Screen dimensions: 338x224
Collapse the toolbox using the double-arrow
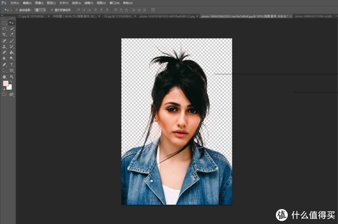pos(1,15)
